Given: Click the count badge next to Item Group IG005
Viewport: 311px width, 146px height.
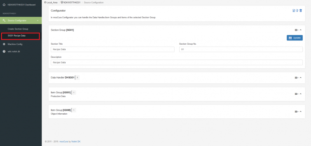Looking at the screenshot, I should tap(73, 110).
